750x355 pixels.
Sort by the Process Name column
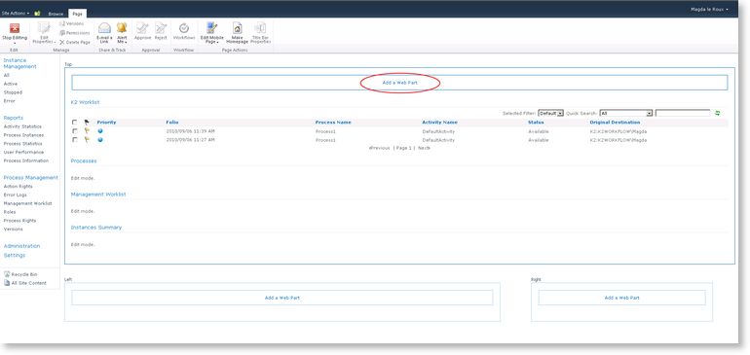[333, 123]
